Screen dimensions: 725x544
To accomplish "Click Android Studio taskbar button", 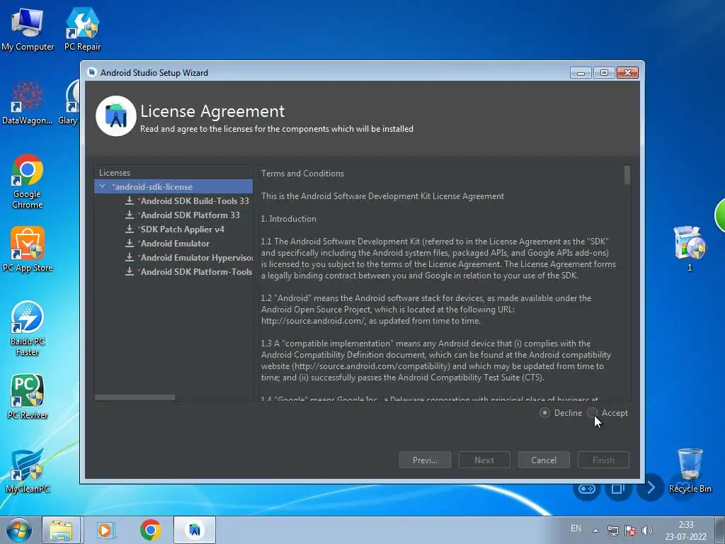I will [x=195, y=530].
